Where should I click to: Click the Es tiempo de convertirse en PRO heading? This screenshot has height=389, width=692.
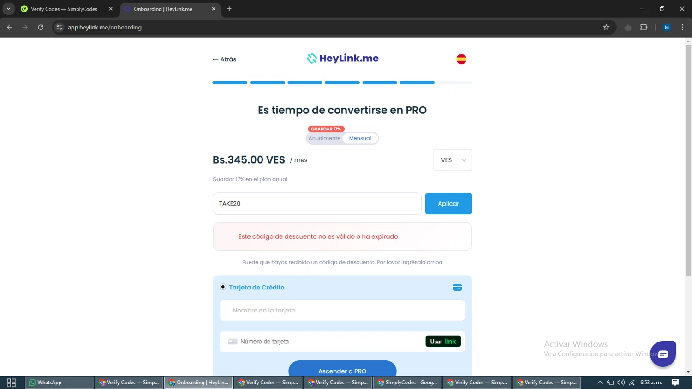pos(342,110)
